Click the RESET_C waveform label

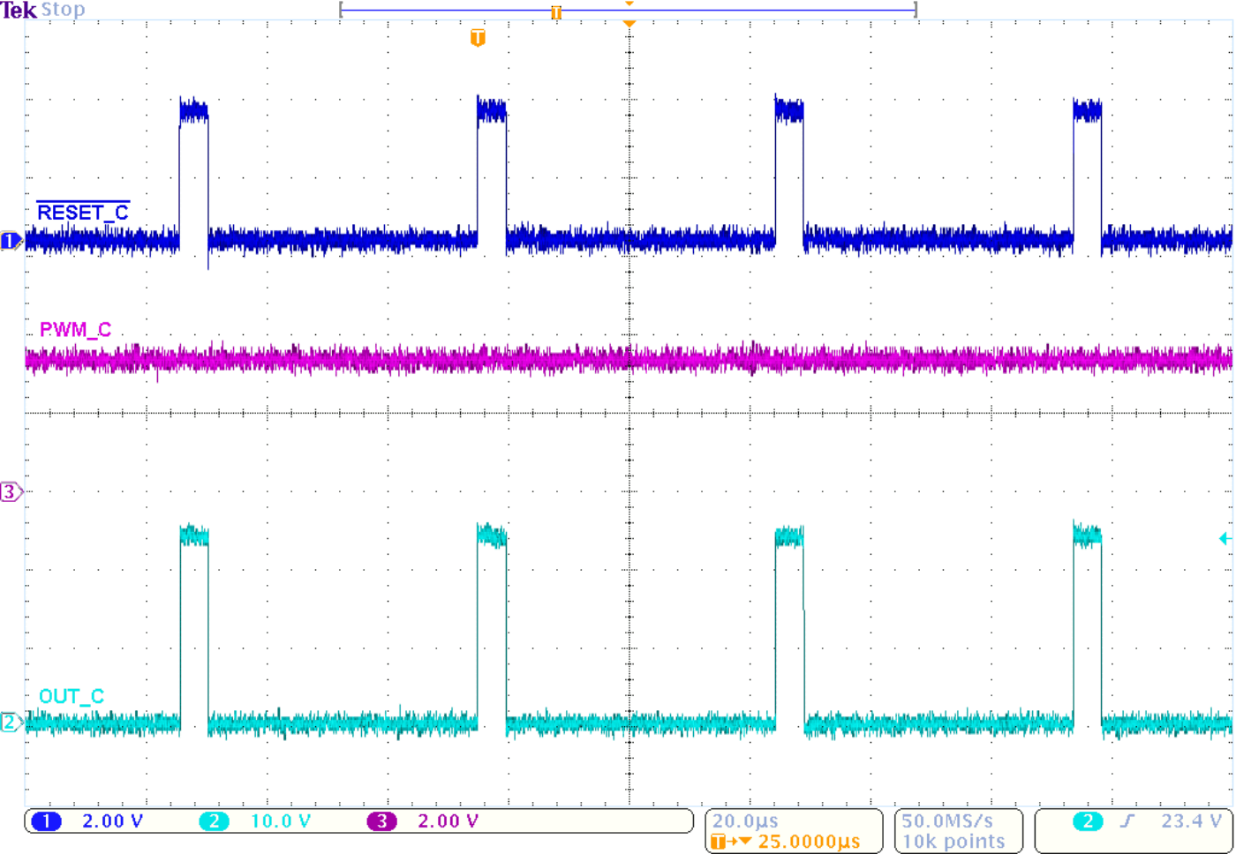[83, 212]
